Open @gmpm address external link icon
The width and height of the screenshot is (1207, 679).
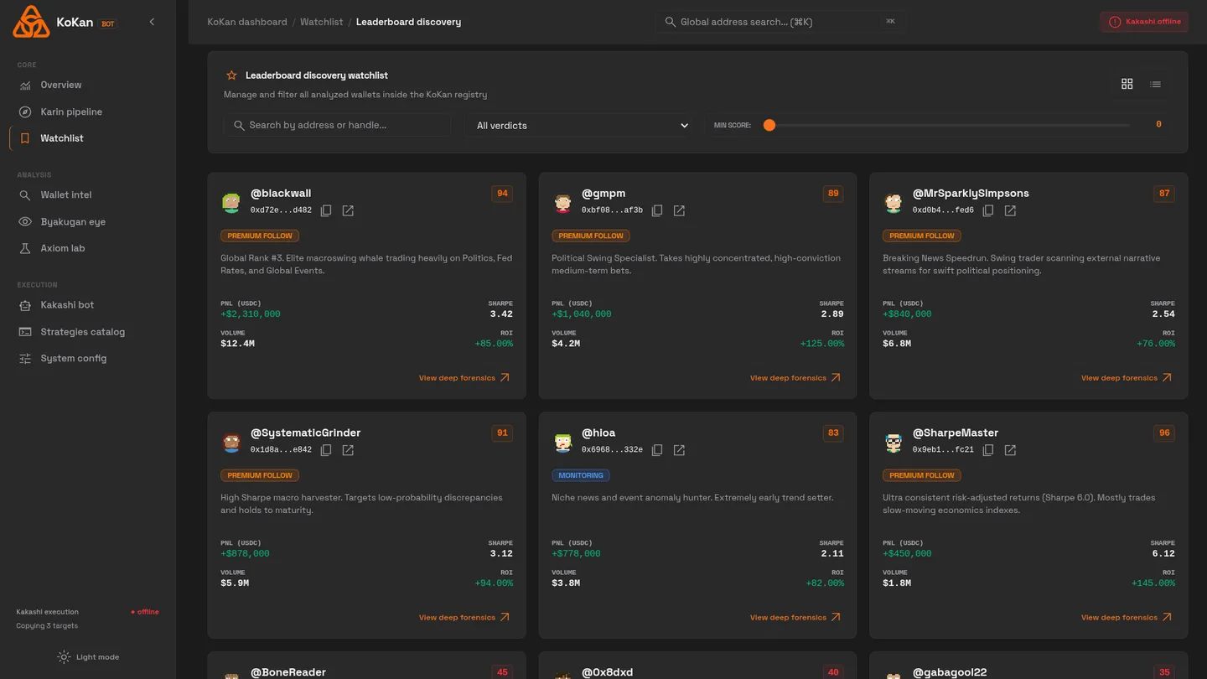tap(679, 210)
